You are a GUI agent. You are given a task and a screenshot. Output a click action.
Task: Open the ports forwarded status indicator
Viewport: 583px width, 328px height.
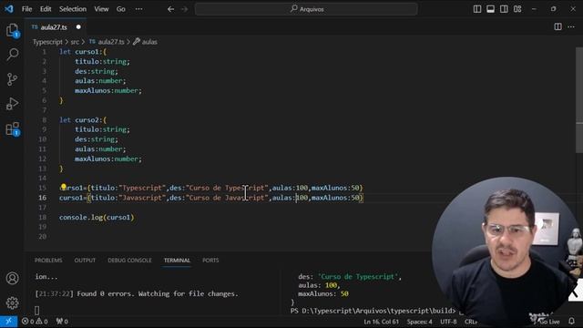(x=62, y=322)
